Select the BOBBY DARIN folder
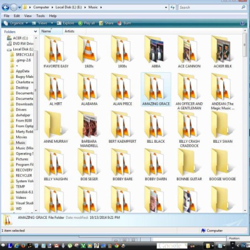The image size is (250, 250). pos(156,165)
